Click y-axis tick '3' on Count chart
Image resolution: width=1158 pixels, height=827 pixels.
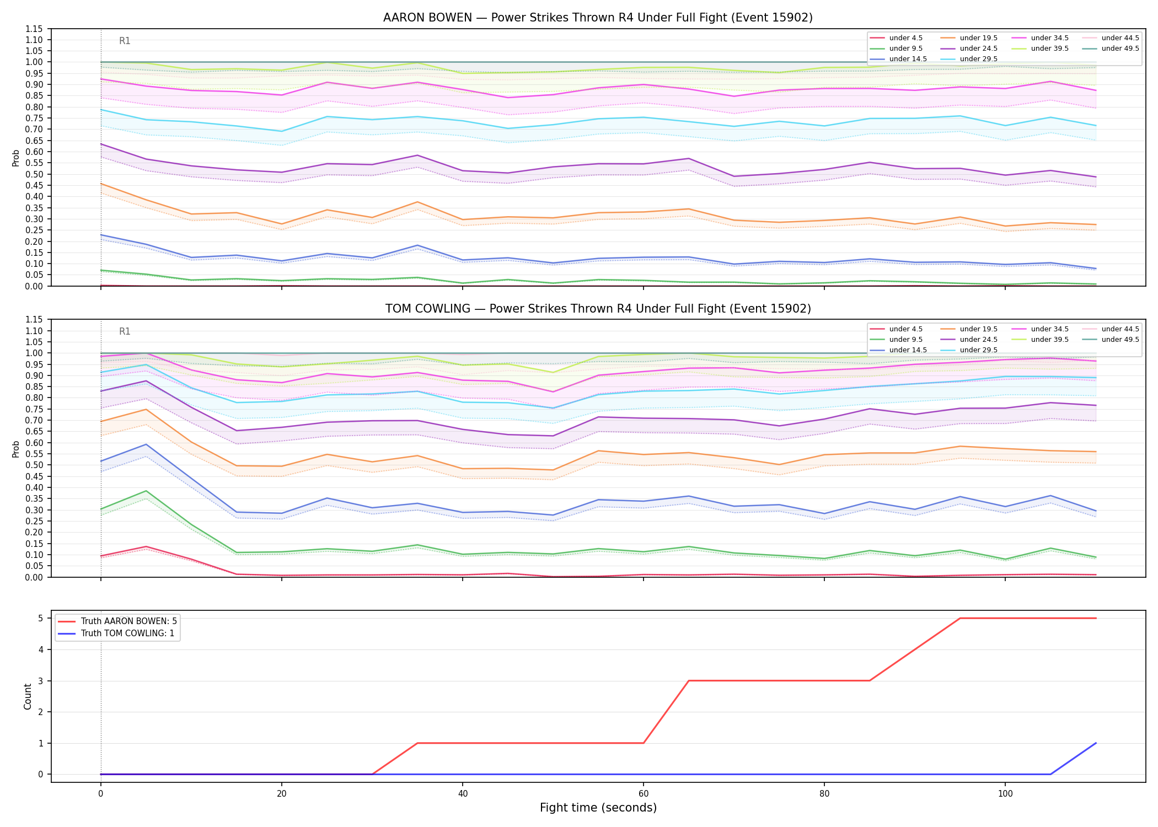point(40,681)
